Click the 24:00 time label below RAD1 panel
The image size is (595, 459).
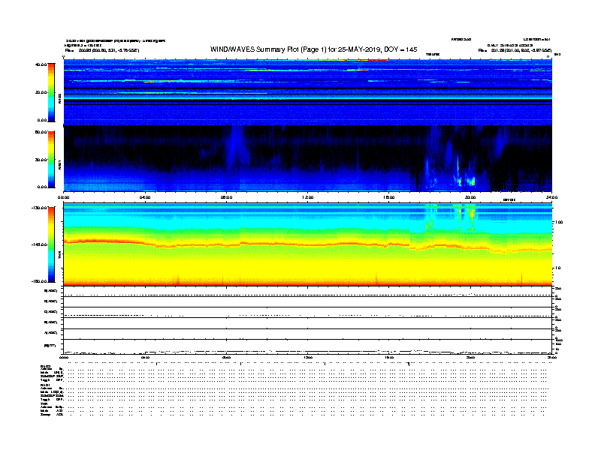pyautogui.click(x=551, y=197)
